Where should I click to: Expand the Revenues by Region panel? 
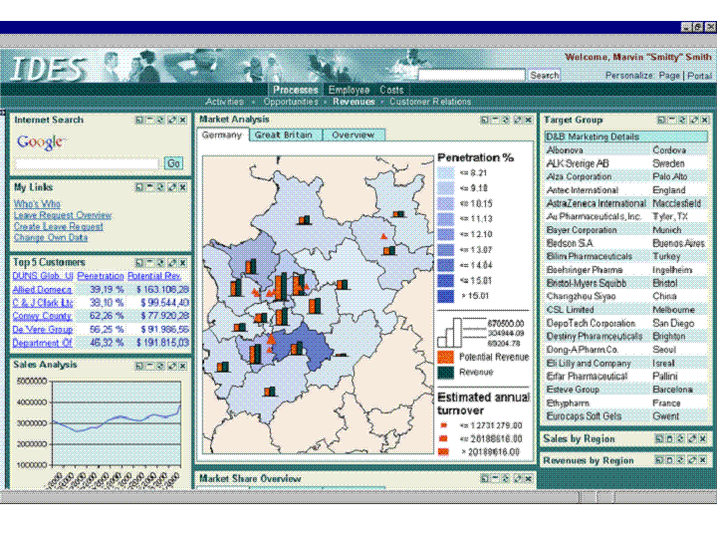coord(669,459)
